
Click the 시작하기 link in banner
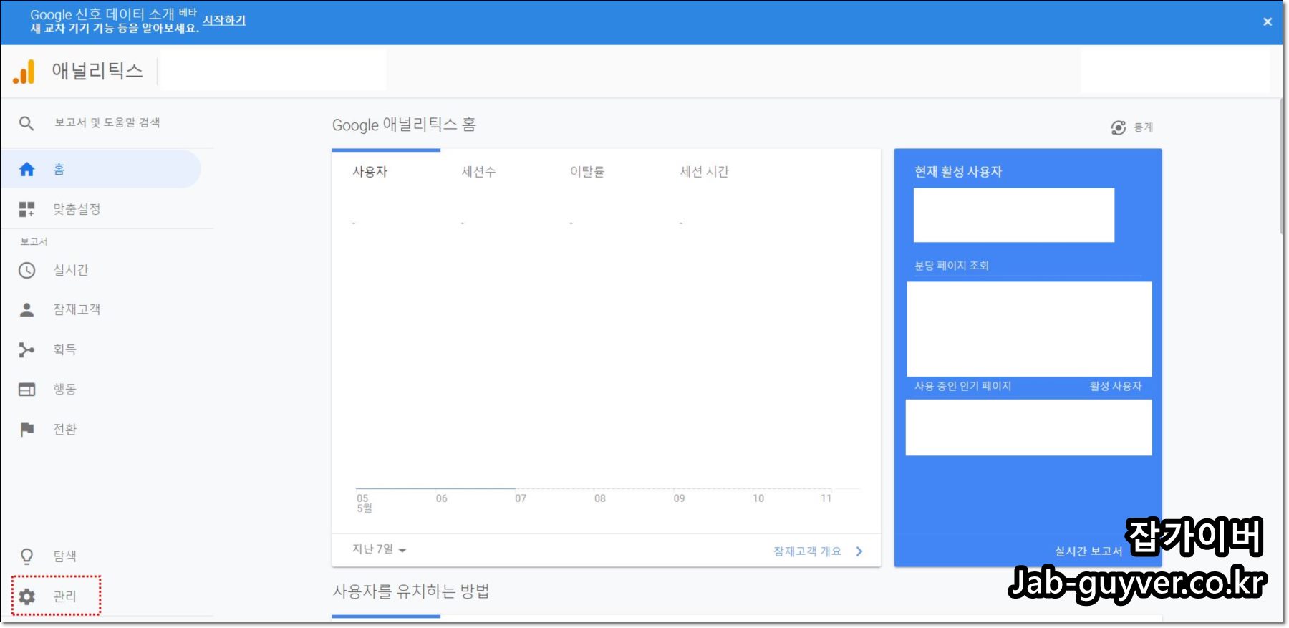(x=224, y=20)
